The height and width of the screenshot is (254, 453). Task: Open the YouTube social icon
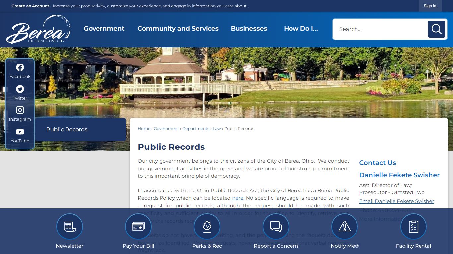coord(20,132)
